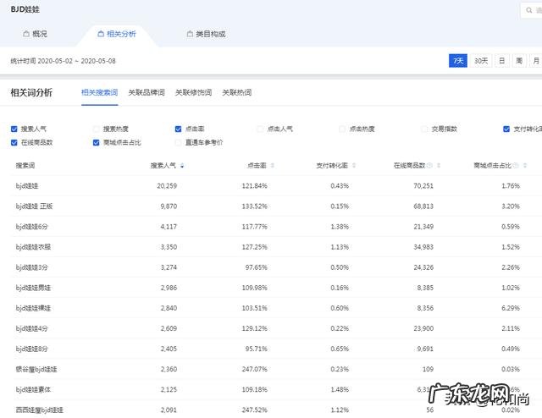Sort table by 商城点击占比 column arrow
The height and width of the screenshot is (418, 542).
[525, 166]
